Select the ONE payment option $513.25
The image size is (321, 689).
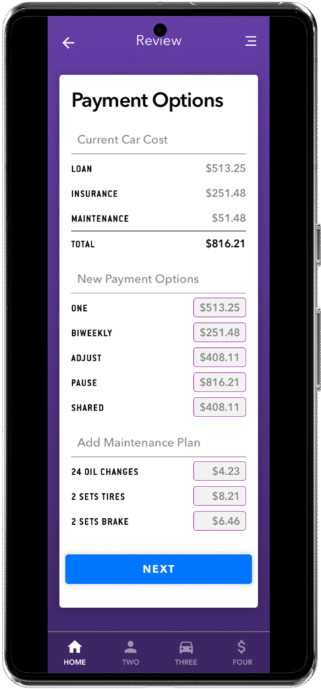[x=219, y=307]
